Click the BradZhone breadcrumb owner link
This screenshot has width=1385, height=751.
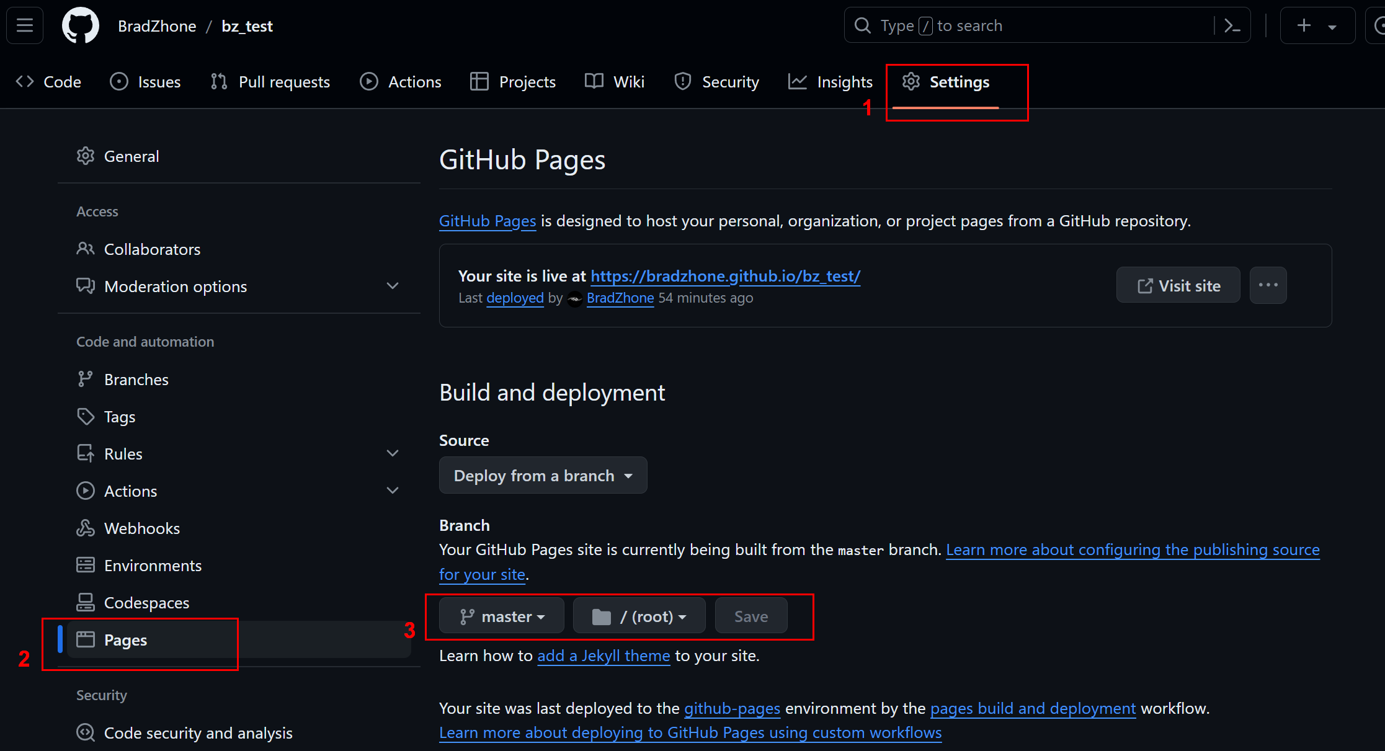(x=157, y=26)
